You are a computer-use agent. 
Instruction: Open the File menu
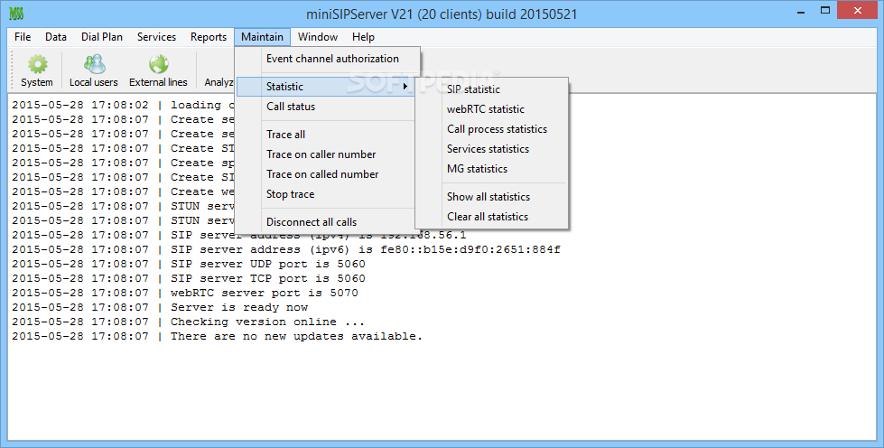[23, 37]
